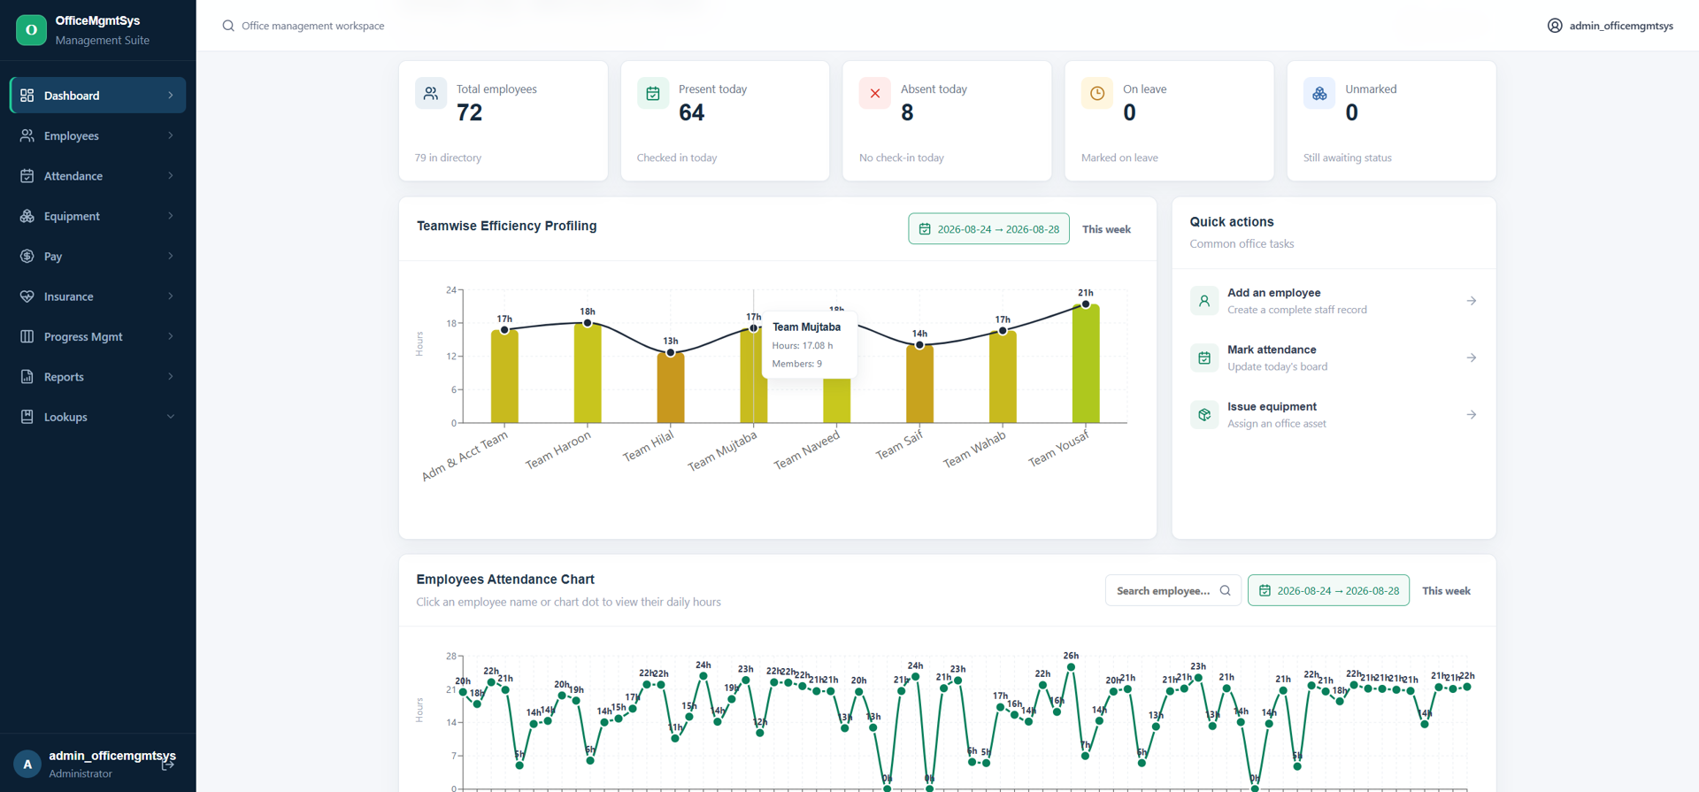Click the avatar circle with letter A

(x=27, y=764)
